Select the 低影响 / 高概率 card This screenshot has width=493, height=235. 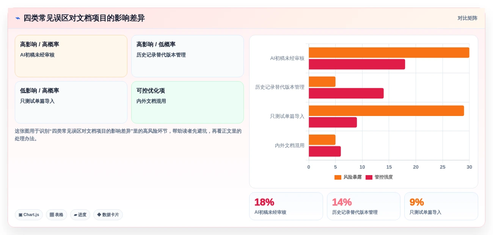pyautogui.click(x=71, y=102)
